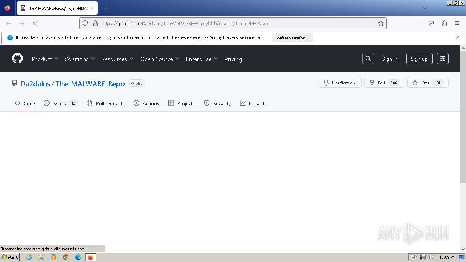Click the 10:09 PM system clock
This screenshot has height=262, width=466.
point(447,257)
